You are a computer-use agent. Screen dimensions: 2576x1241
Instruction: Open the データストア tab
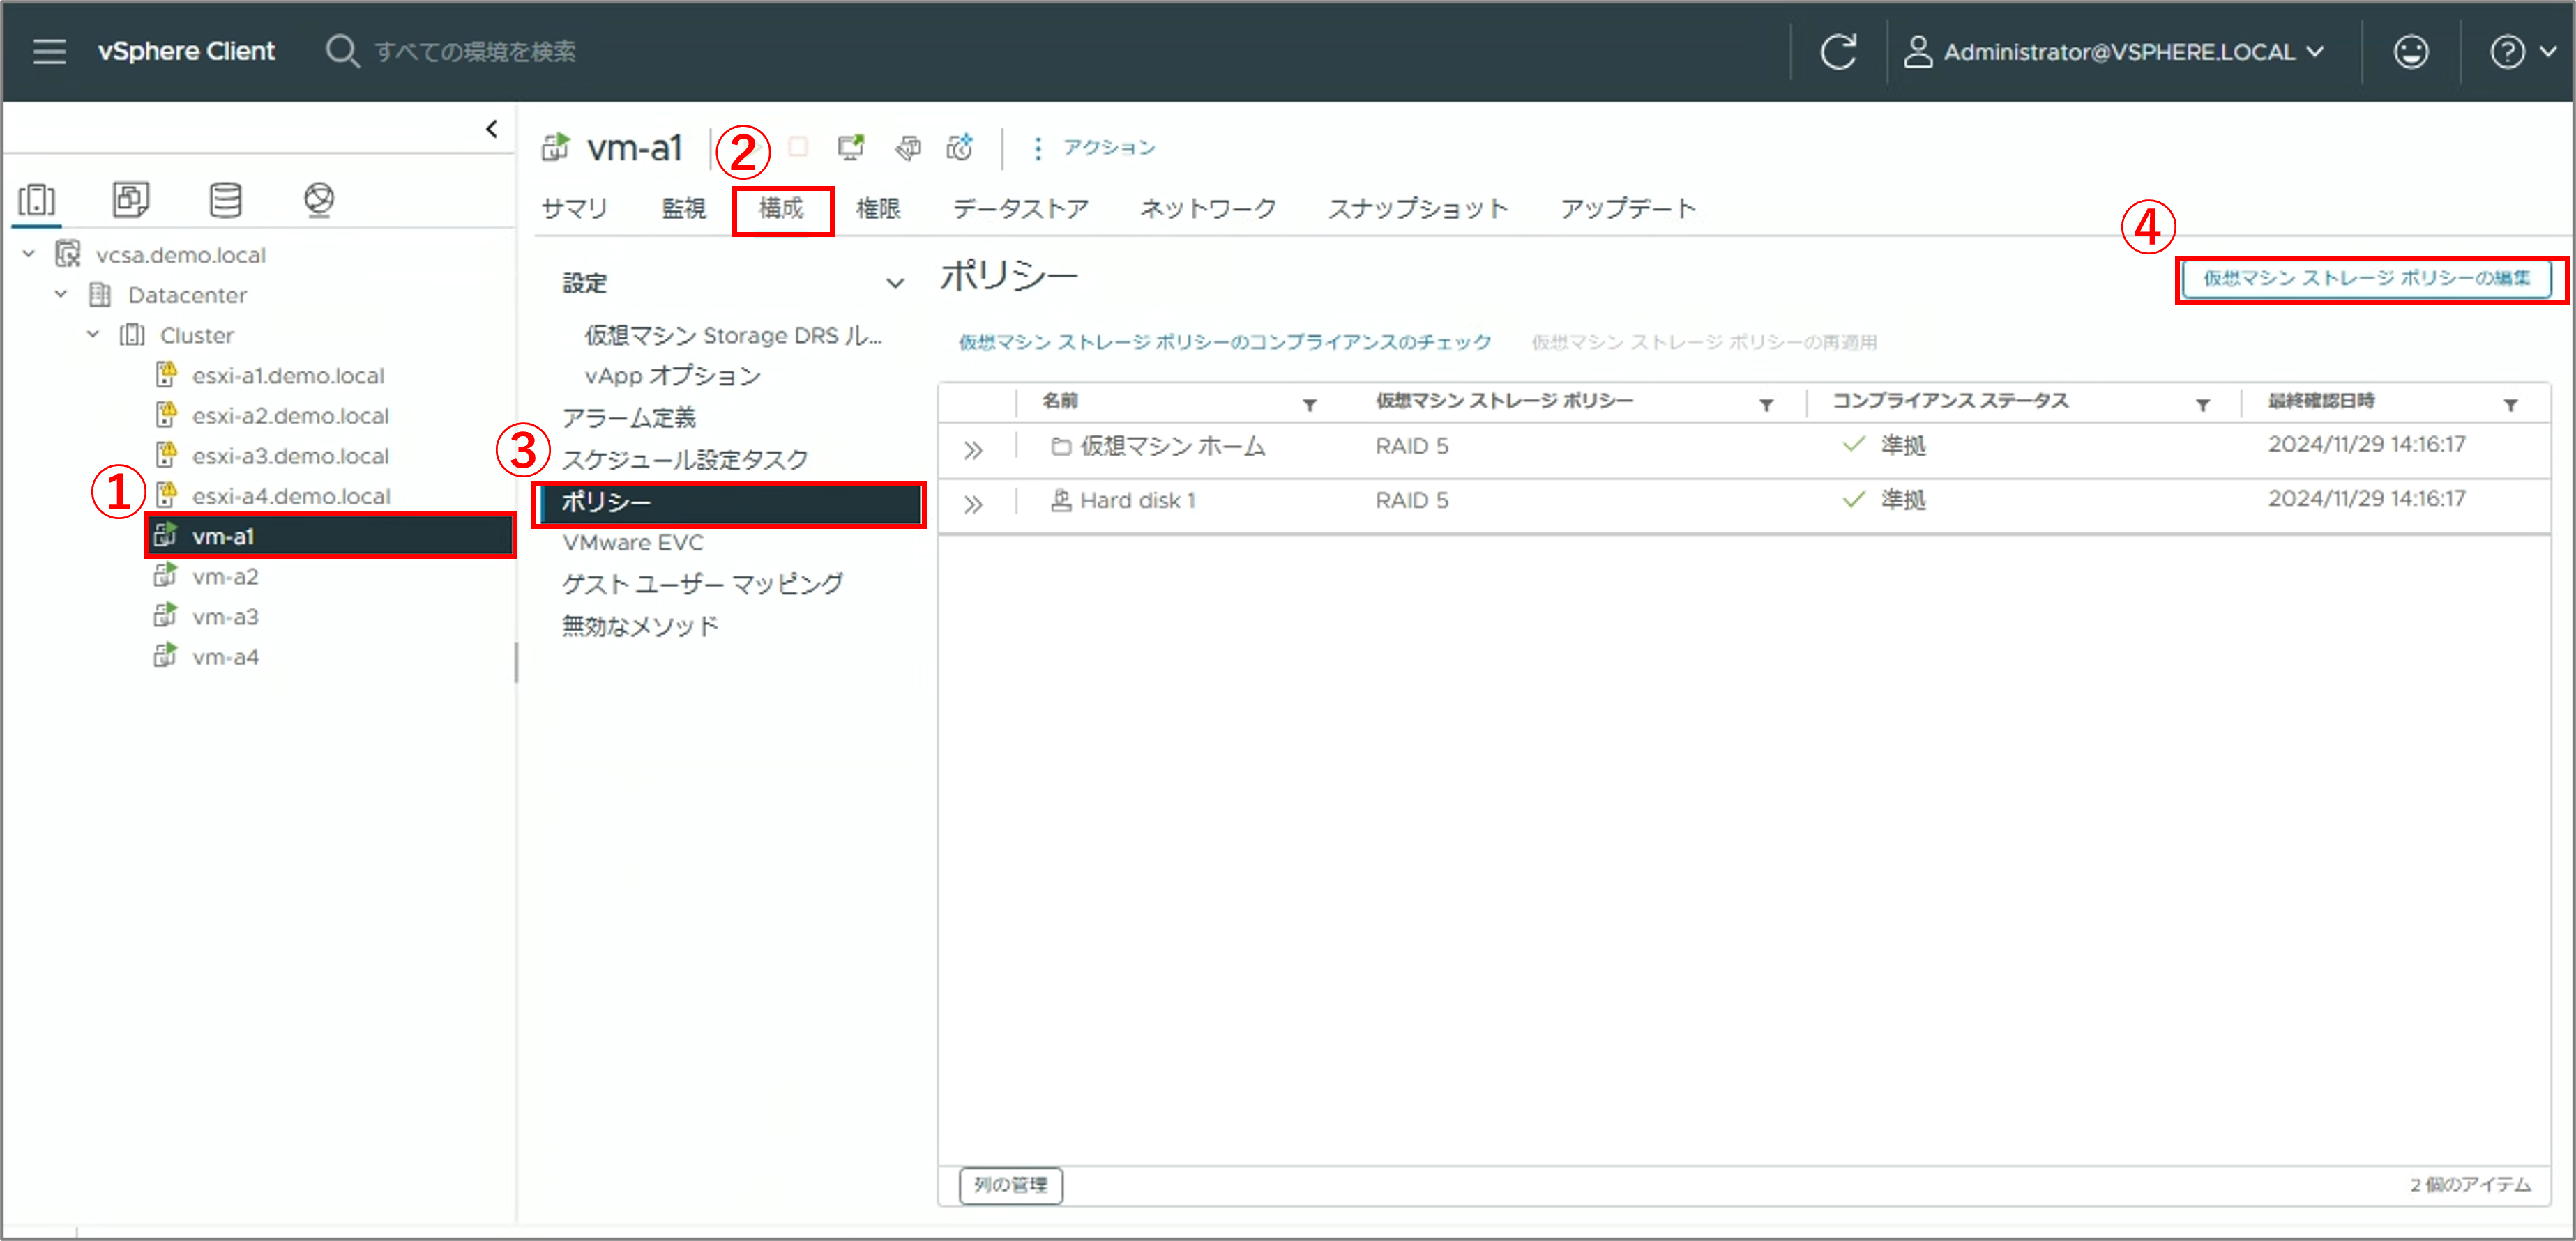coord(1020,208)
